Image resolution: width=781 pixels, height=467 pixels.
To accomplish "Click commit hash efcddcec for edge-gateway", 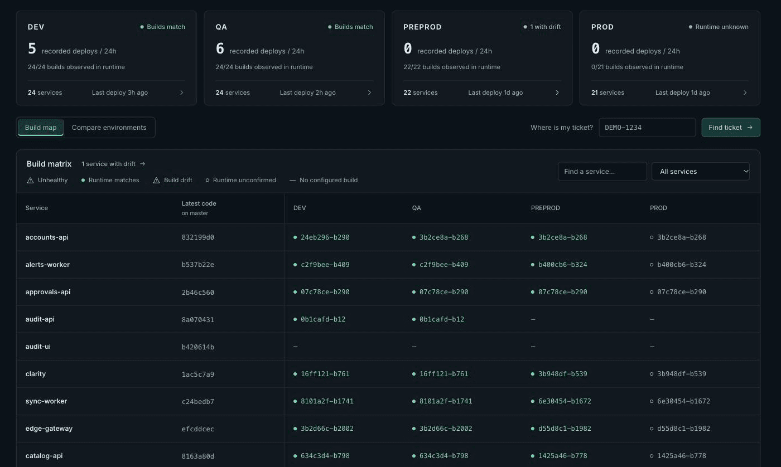I will [198, 429].
